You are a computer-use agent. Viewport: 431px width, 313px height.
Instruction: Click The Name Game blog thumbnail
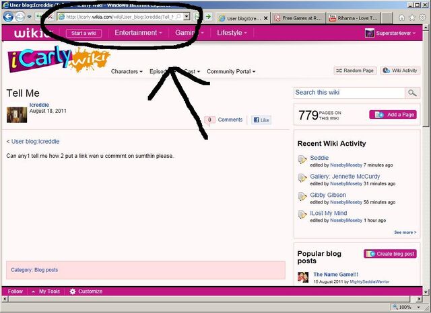click(x=303, y=277)
